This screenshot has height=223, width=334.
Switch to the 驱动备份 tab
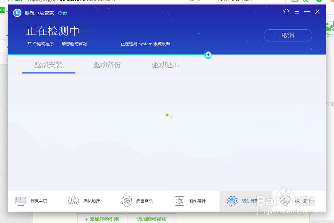(x=107, y=65)
